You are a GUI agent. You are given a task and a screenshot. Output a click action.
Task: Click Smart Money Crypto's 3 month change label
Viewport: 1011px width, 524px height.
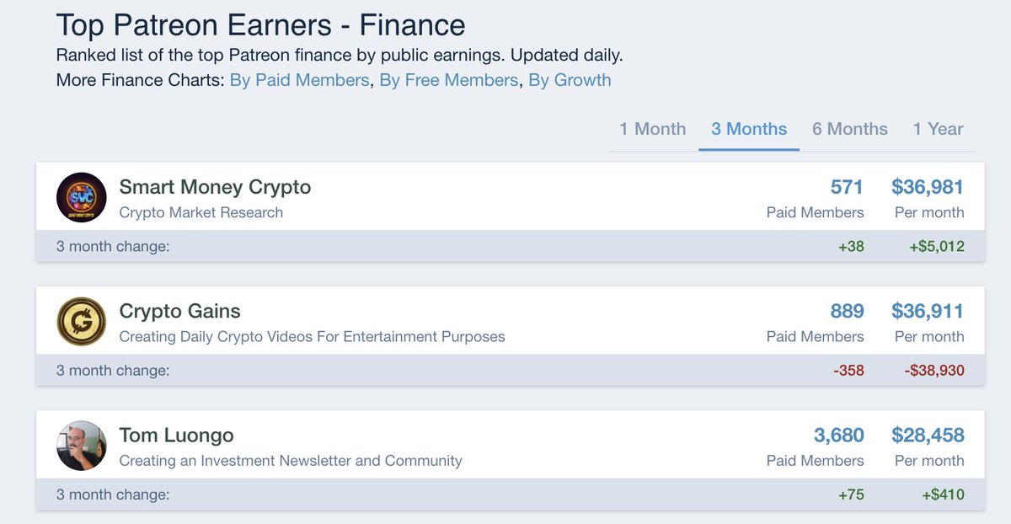coord(113,247)
